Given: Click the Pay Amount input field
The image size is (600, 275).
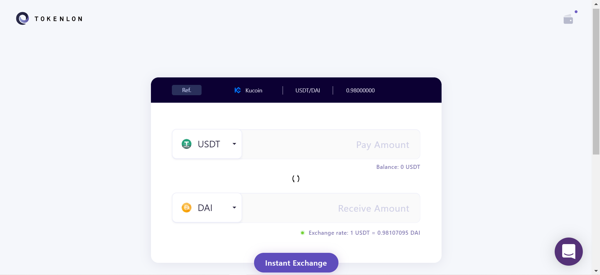Looking at the screenshot, I should pyautogui.click(x=331, y=145).
